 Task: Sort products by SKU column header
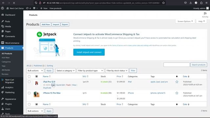(85, 76)
